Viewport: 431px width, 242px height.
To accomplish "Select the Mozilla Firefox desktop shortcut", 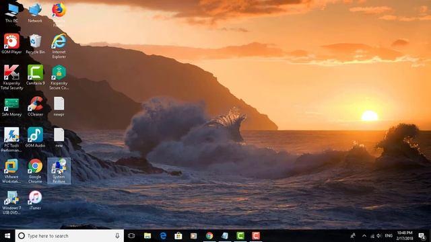I will [x=59, y=14].
